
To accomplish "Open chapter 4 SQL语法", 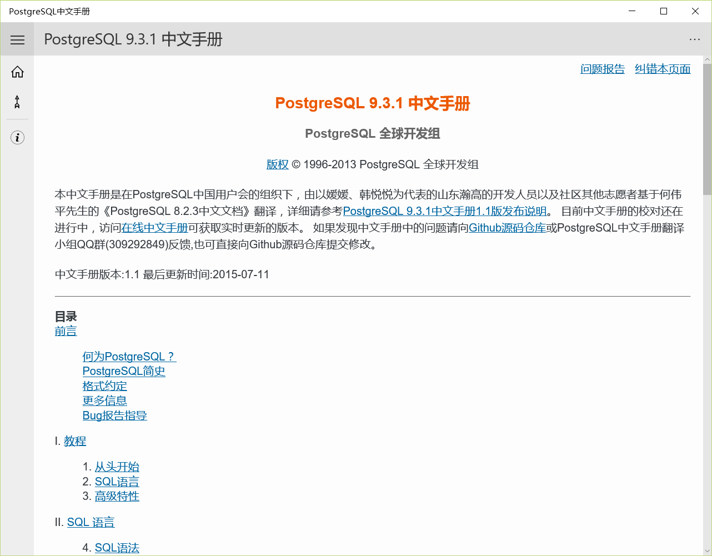I will coord(117,548).
